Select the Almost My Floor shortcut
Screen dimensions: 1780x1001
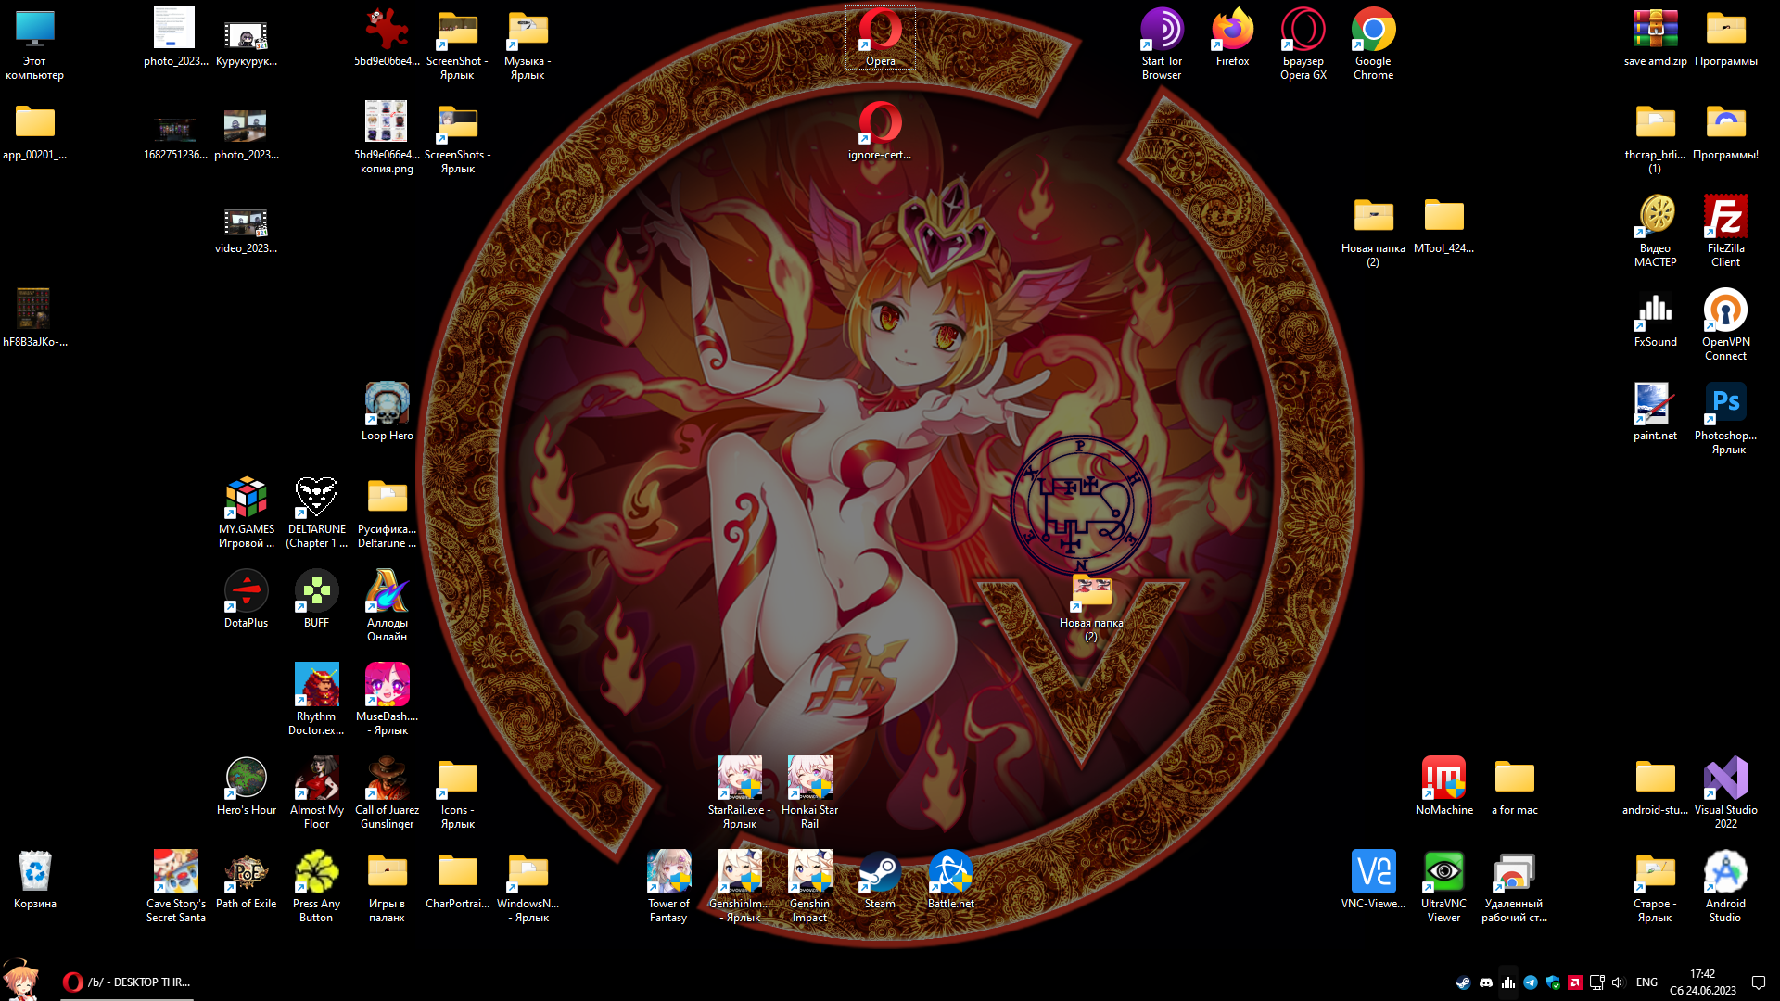coord(316,792)
